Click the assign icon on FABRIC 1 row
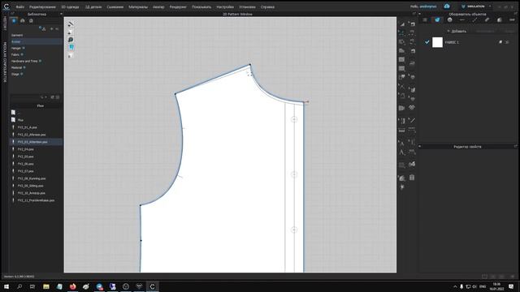Image resolution: width=520 pixels, height=292 pixels. [x=500, y=42]
